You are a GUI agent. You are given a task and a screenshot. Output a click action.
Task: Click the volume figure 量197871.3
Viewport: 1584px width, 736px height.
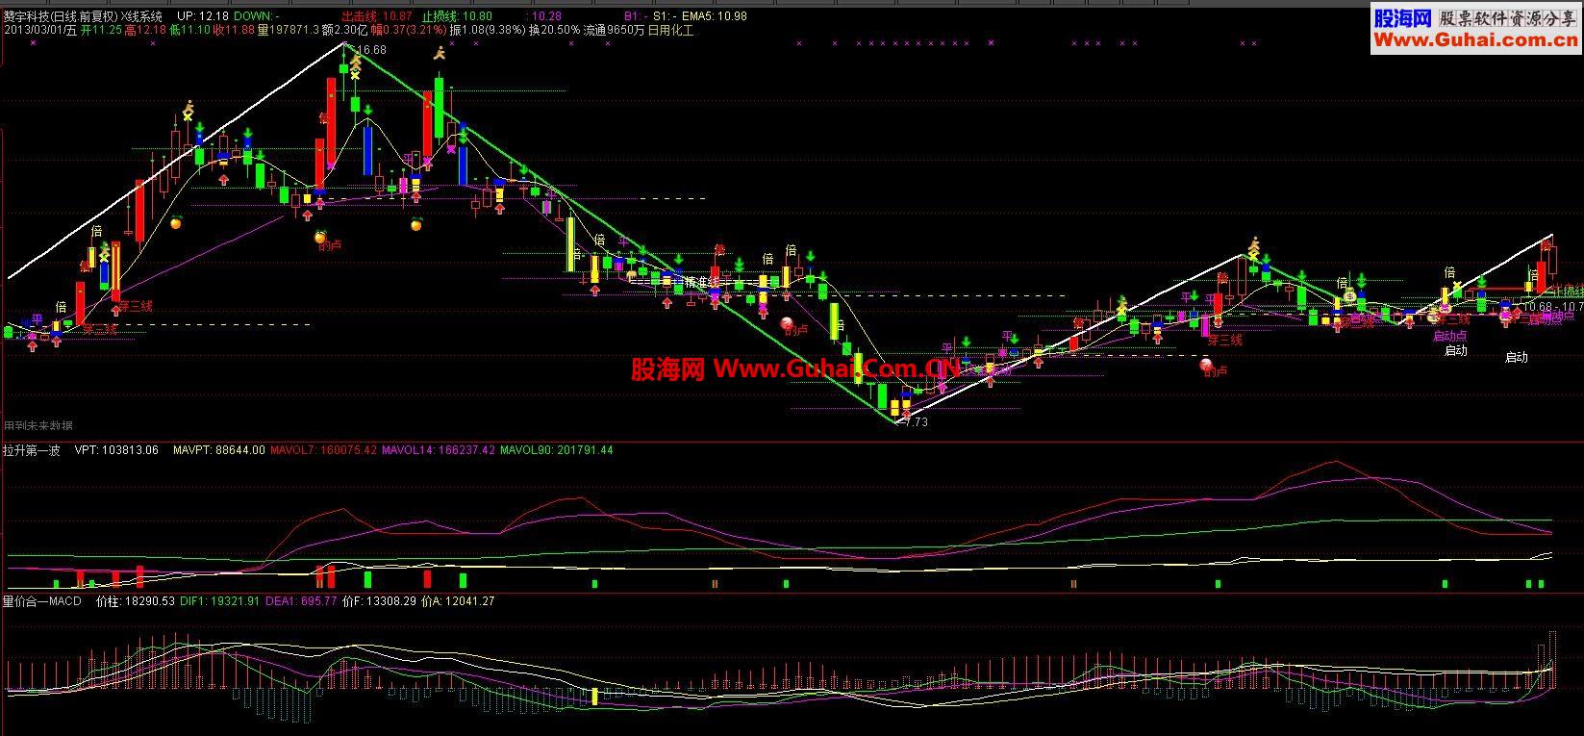pos(288,30)
